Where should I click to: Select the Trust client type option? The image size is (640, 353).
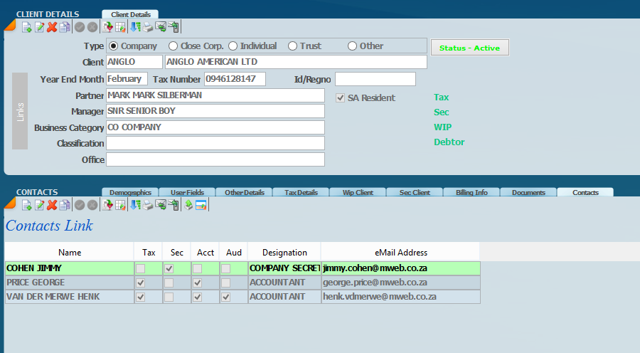tap(292, 46)
